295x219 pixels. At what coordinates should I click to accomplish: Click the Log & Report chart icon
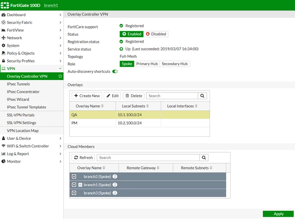pos(3,154)
